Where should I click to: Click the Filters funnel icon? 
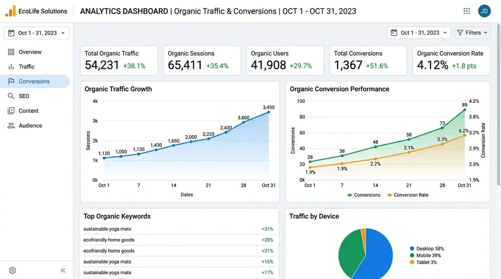460,33
